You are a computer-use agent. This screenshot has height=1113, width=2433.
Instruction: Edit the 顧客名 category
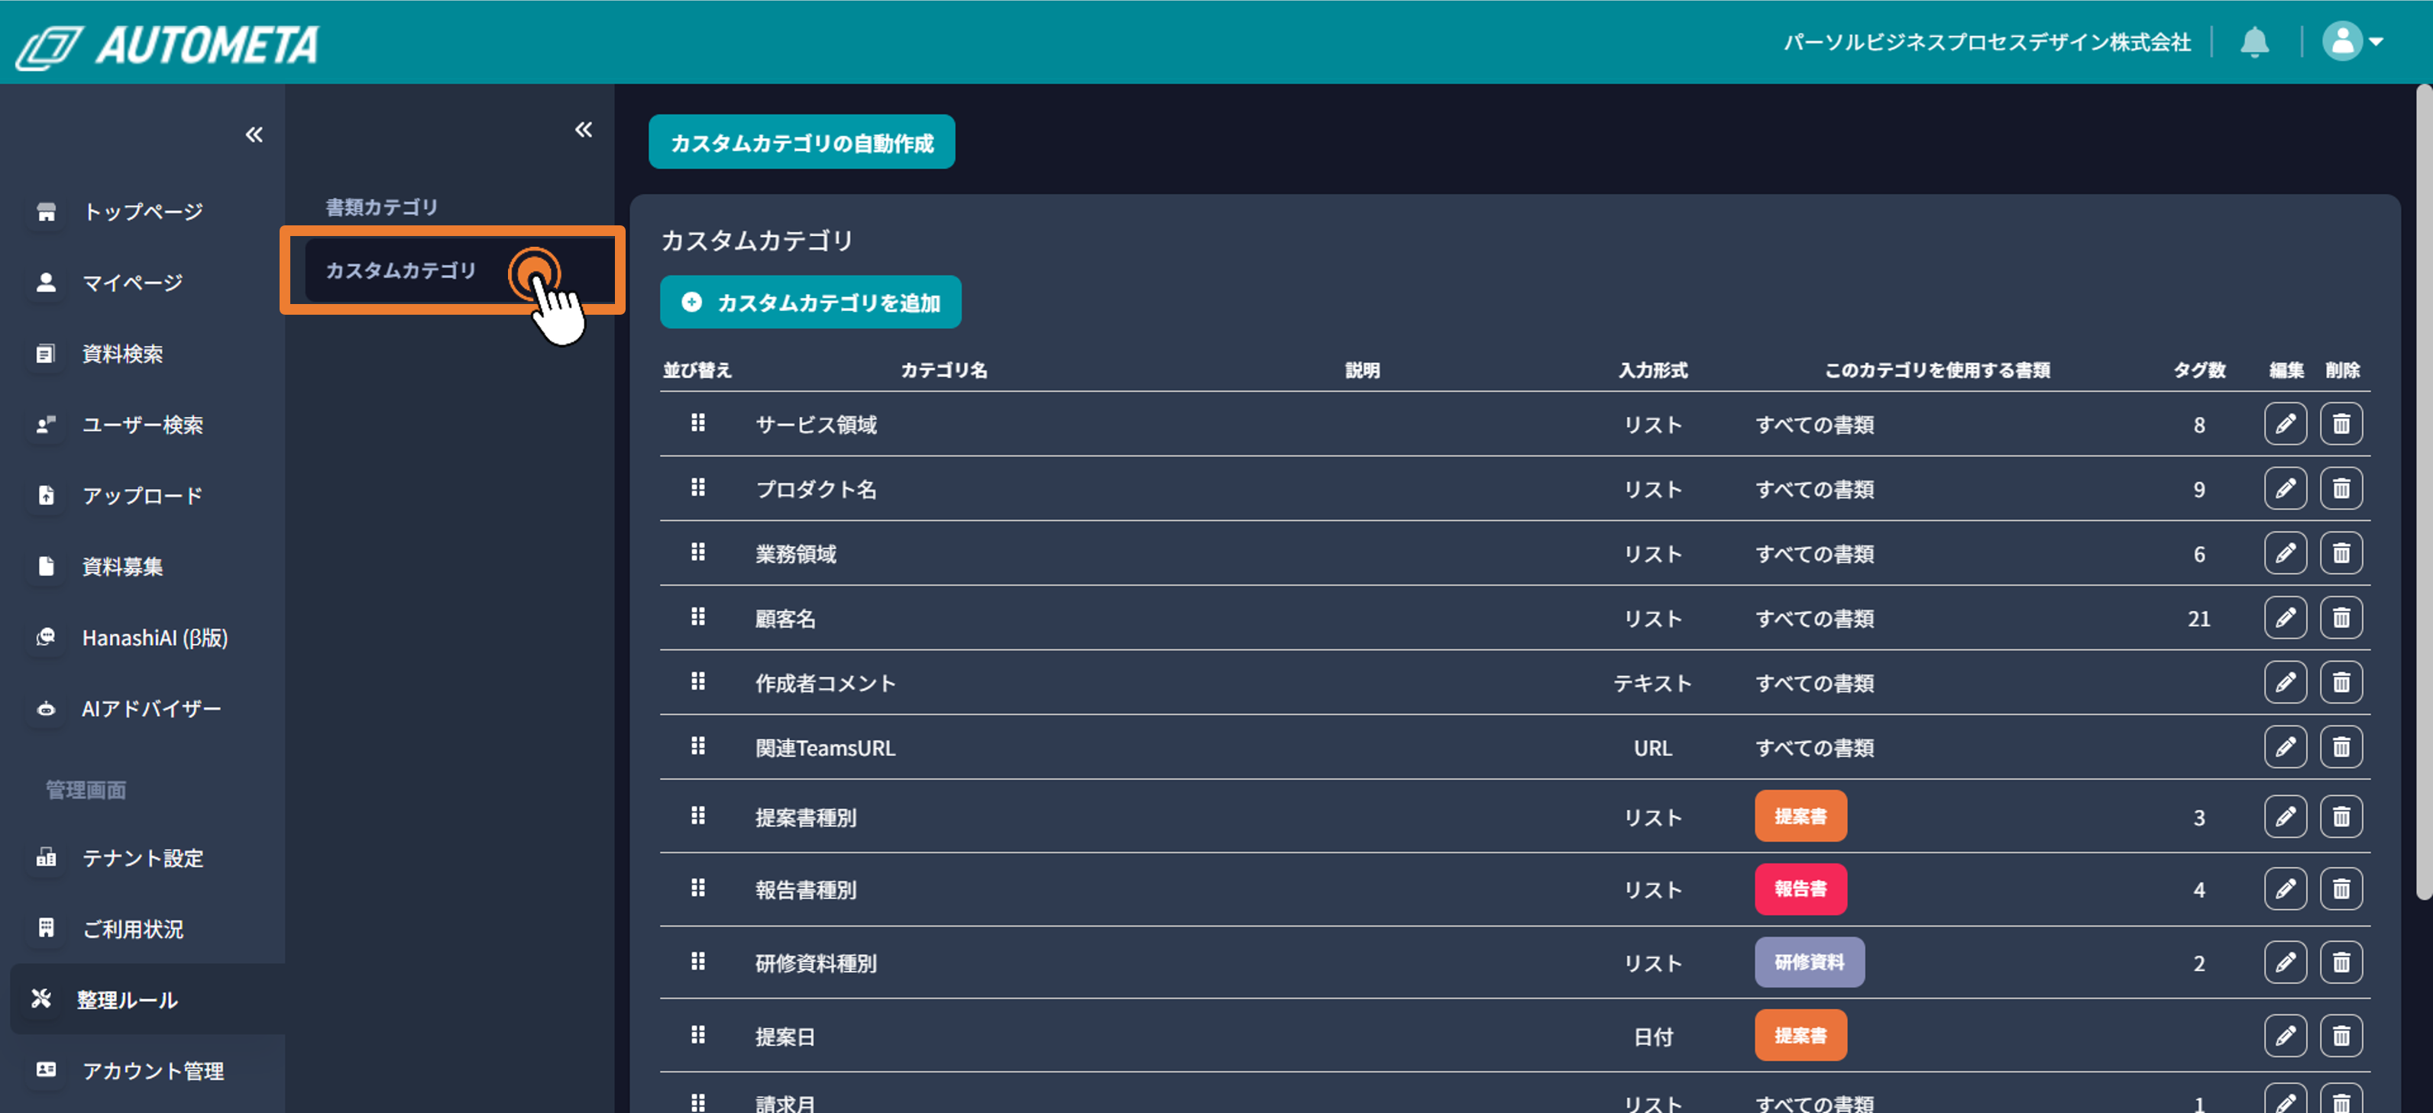(2285, 618)
